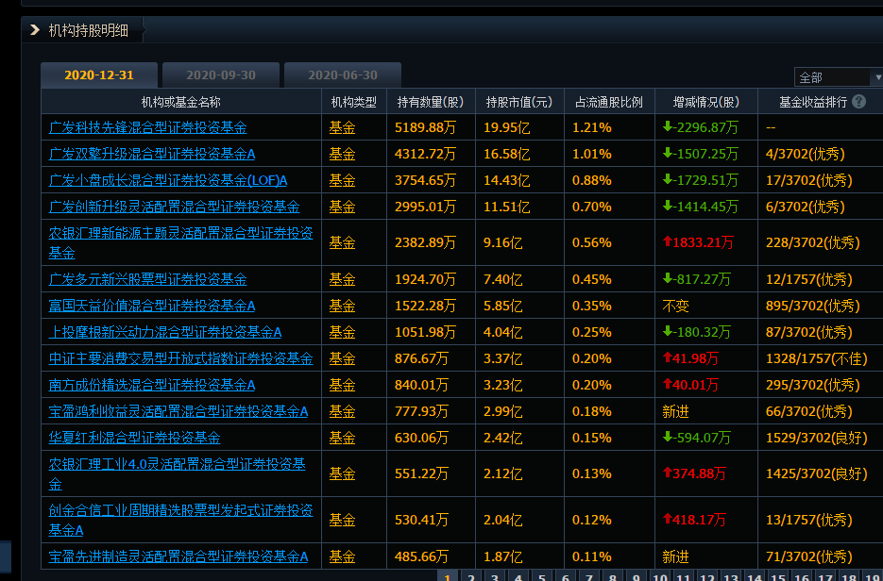Screen dimensions: 883x581
Task: Select the 374.88万 increase value
Action: (x=694, y=474)
